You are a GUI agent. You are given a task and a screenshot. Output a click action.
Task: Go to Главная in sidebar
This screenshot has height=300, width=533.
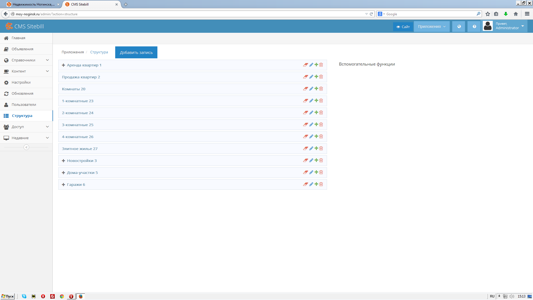click(26, 38)
